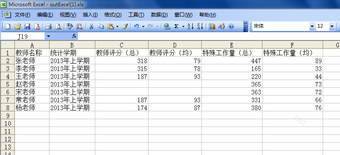Open the 数据(D) menu

[159, 15]
